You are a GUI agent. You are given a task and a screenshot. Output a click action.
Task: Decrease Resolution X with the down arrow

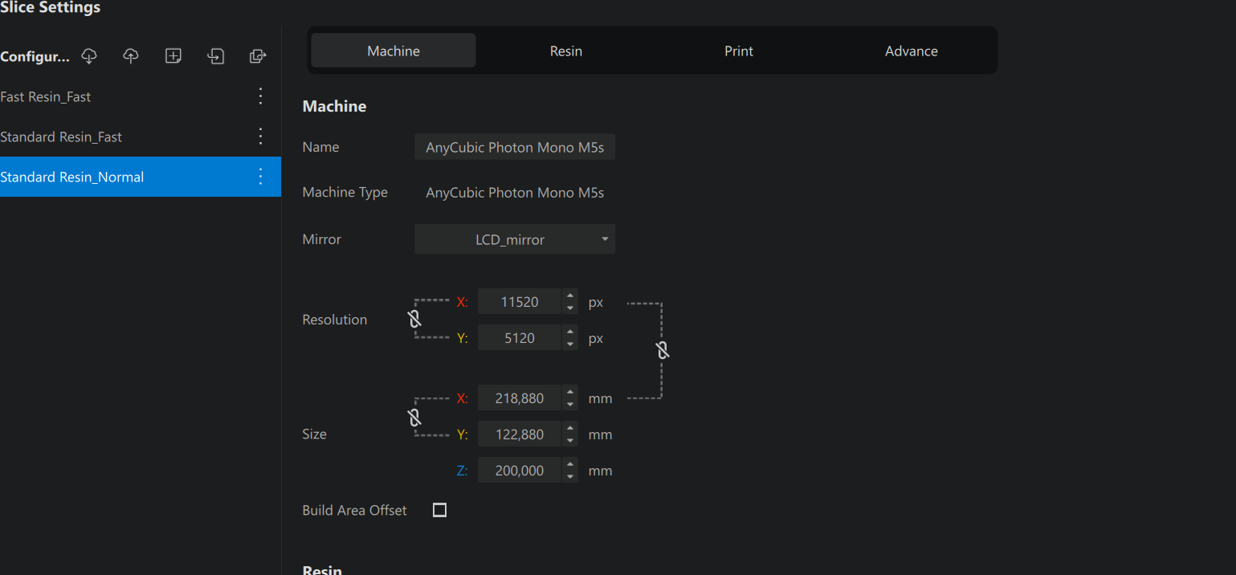point(570,308)
